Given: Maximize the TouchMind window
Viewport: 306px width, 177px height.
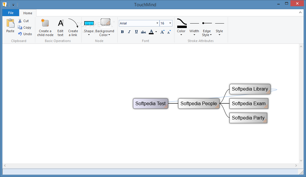Looking at the screenshot, I should 287,4.
